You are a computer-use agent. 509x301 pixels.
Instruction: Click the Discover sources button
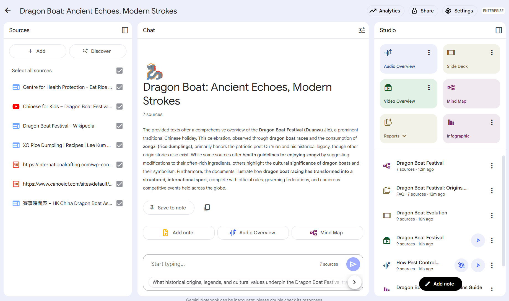(x=98, y=51)
